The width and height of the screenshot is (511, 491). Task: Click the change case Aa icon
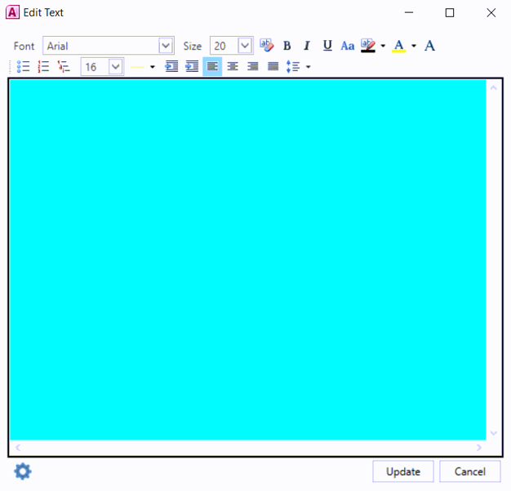[348, 46]
